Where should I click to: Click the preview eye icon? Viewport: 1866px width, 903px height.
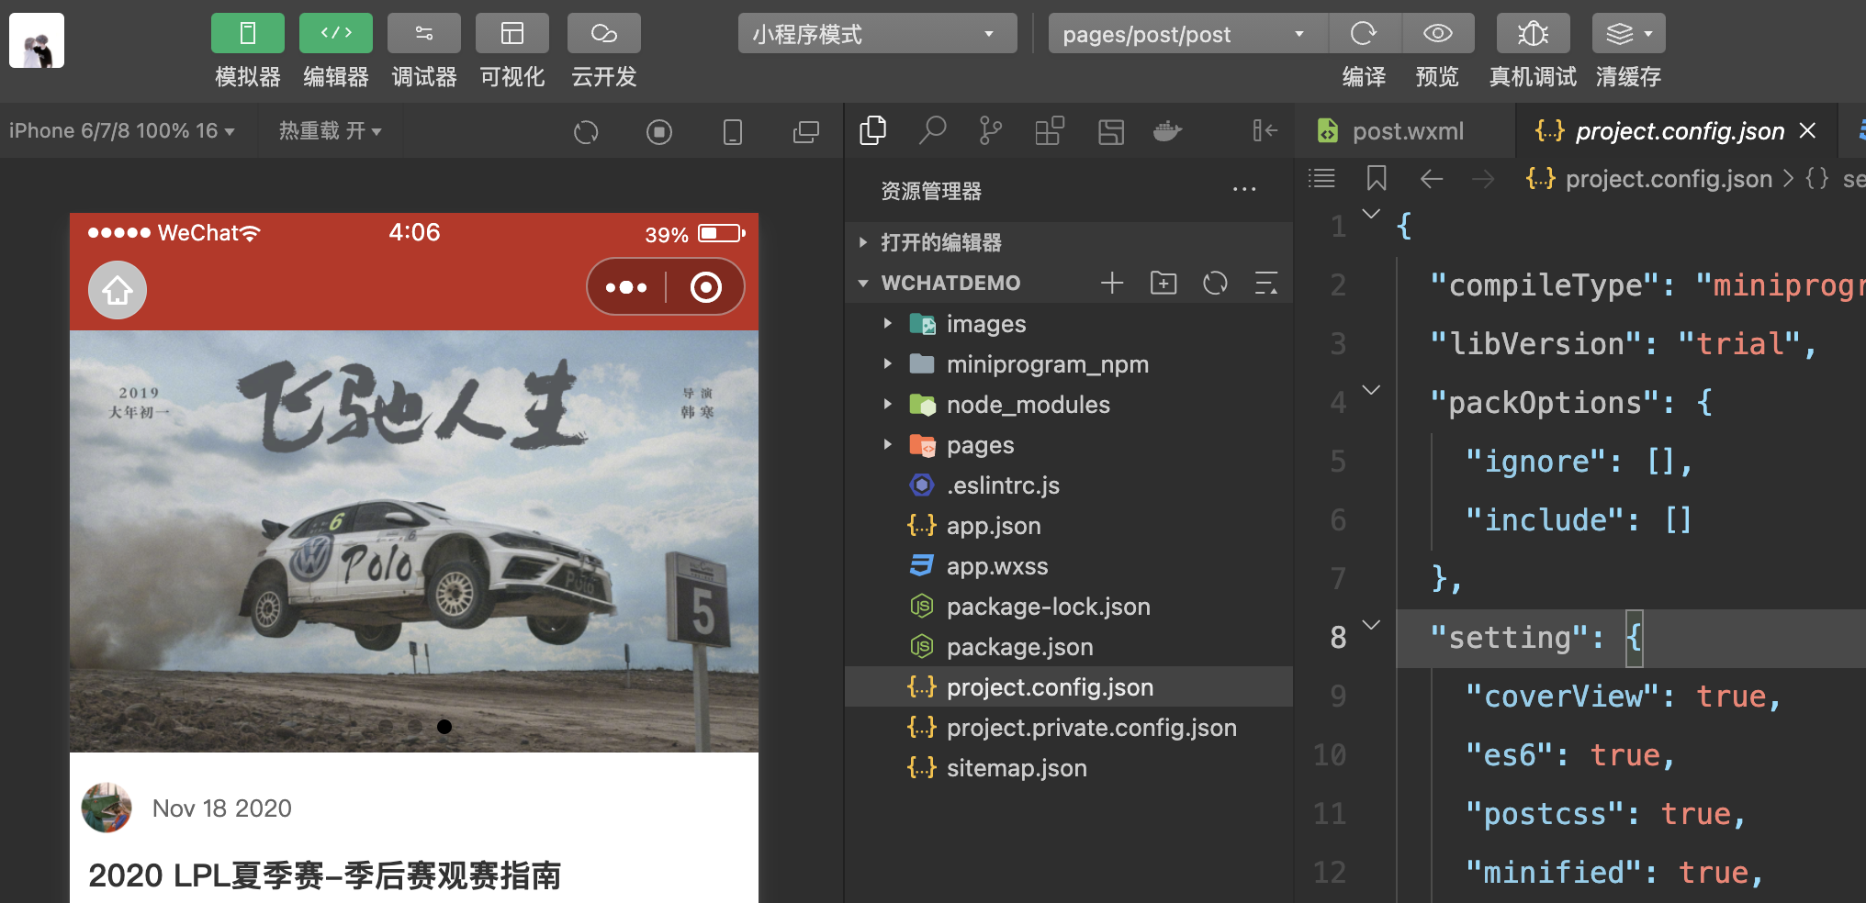click(x=1437, y=34)
